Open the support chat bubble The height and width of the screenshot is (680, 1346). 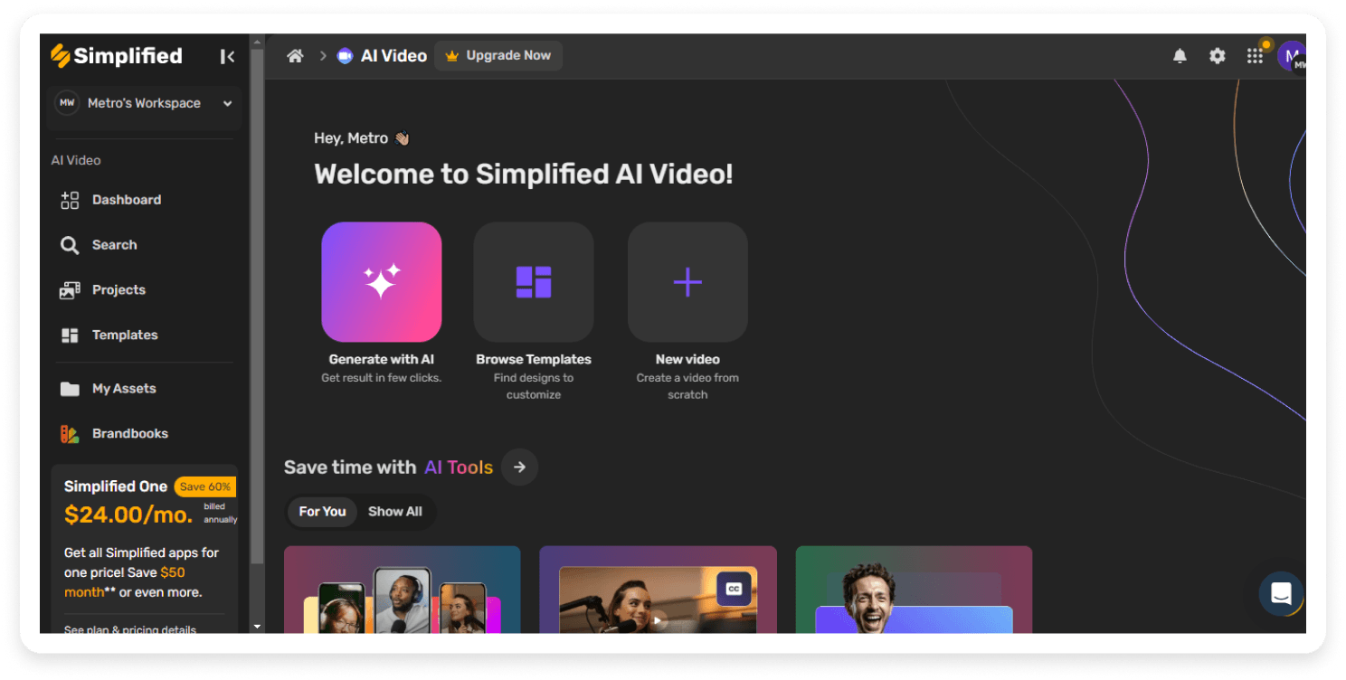pos(1281,594)
